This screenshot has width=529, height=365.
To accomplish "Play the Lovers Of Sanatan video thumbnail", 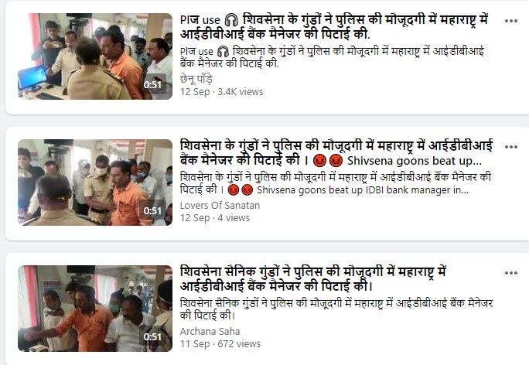I will click(95, 182).
